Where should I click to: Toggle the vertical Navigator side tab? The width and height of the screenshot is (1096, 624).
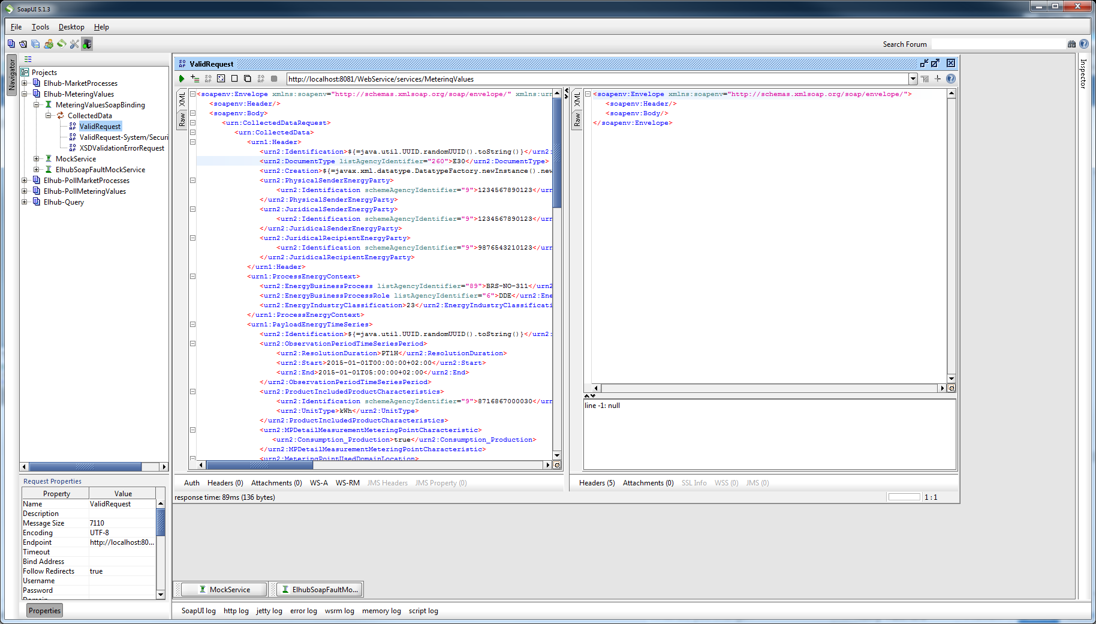click(11, 75)
